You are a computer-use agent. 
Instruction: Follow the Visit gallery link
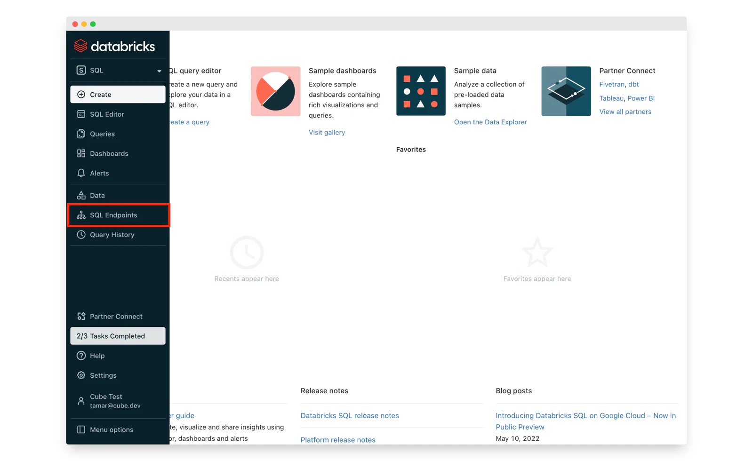pos(327,133)
